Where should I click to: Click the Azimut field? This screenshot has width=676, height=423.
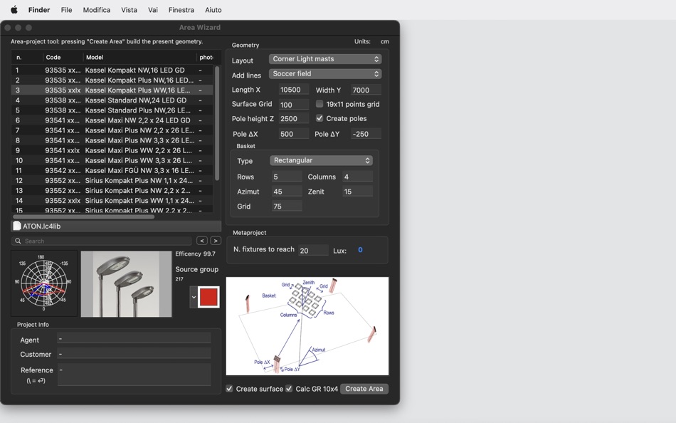coord(287,192)
